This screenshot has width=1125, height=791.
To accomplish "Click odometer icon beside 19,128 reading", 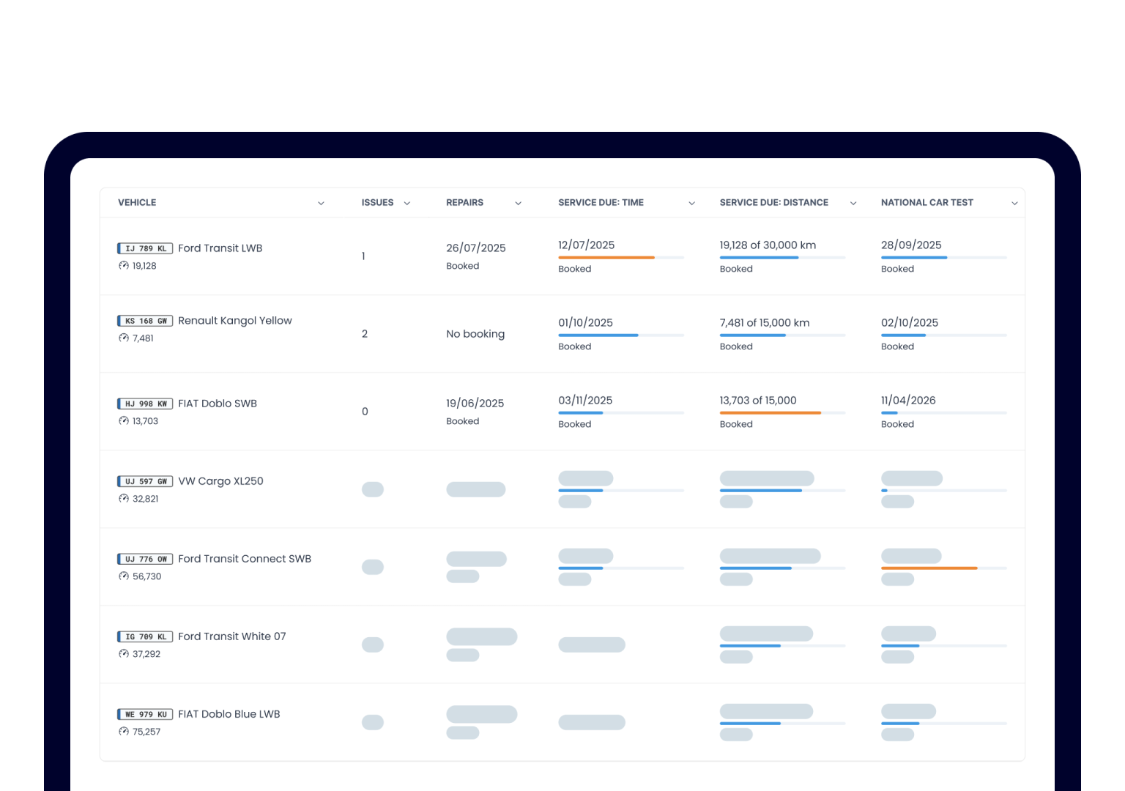I will point(124,266).
